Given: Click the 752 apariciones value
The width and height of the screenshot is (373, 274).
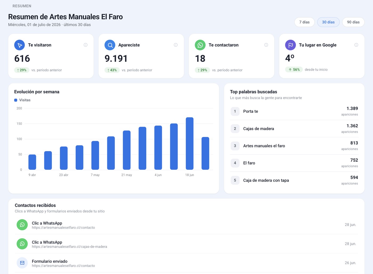Looking at the screenshot, I should [x=354, y=160].
